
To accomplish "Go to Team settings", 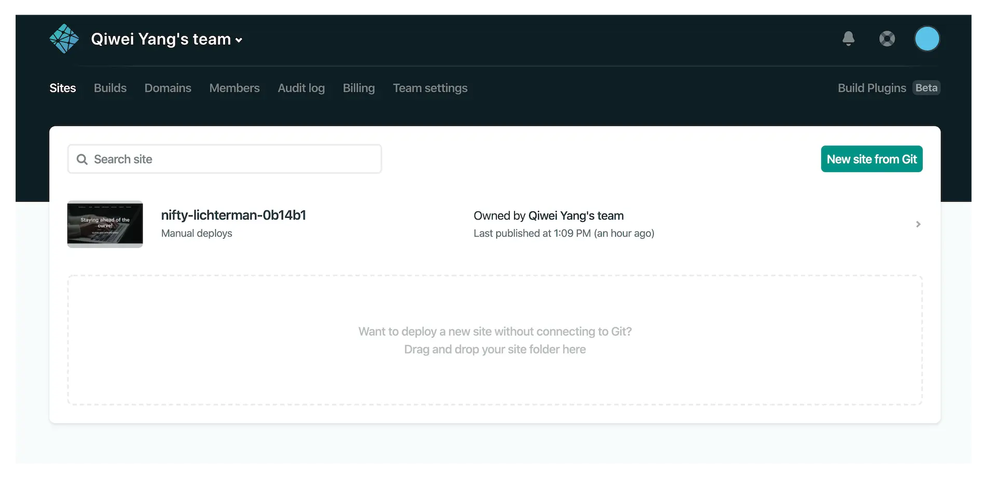I will click(430, 88).
